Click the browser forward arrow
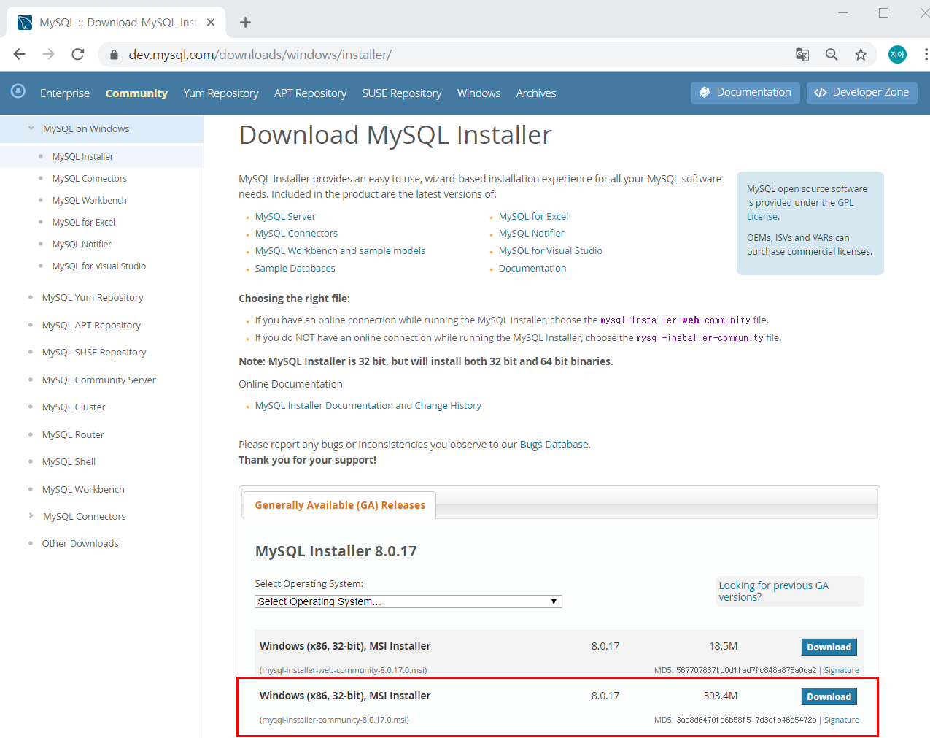Screen dimensions: 930x738 coord(48,54)
